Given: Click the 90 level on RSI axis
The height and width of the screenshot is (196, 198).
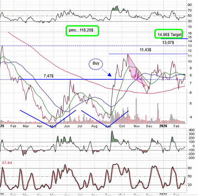Looking at the screenshot, I should pyautogui.click(x=190, y=5).
